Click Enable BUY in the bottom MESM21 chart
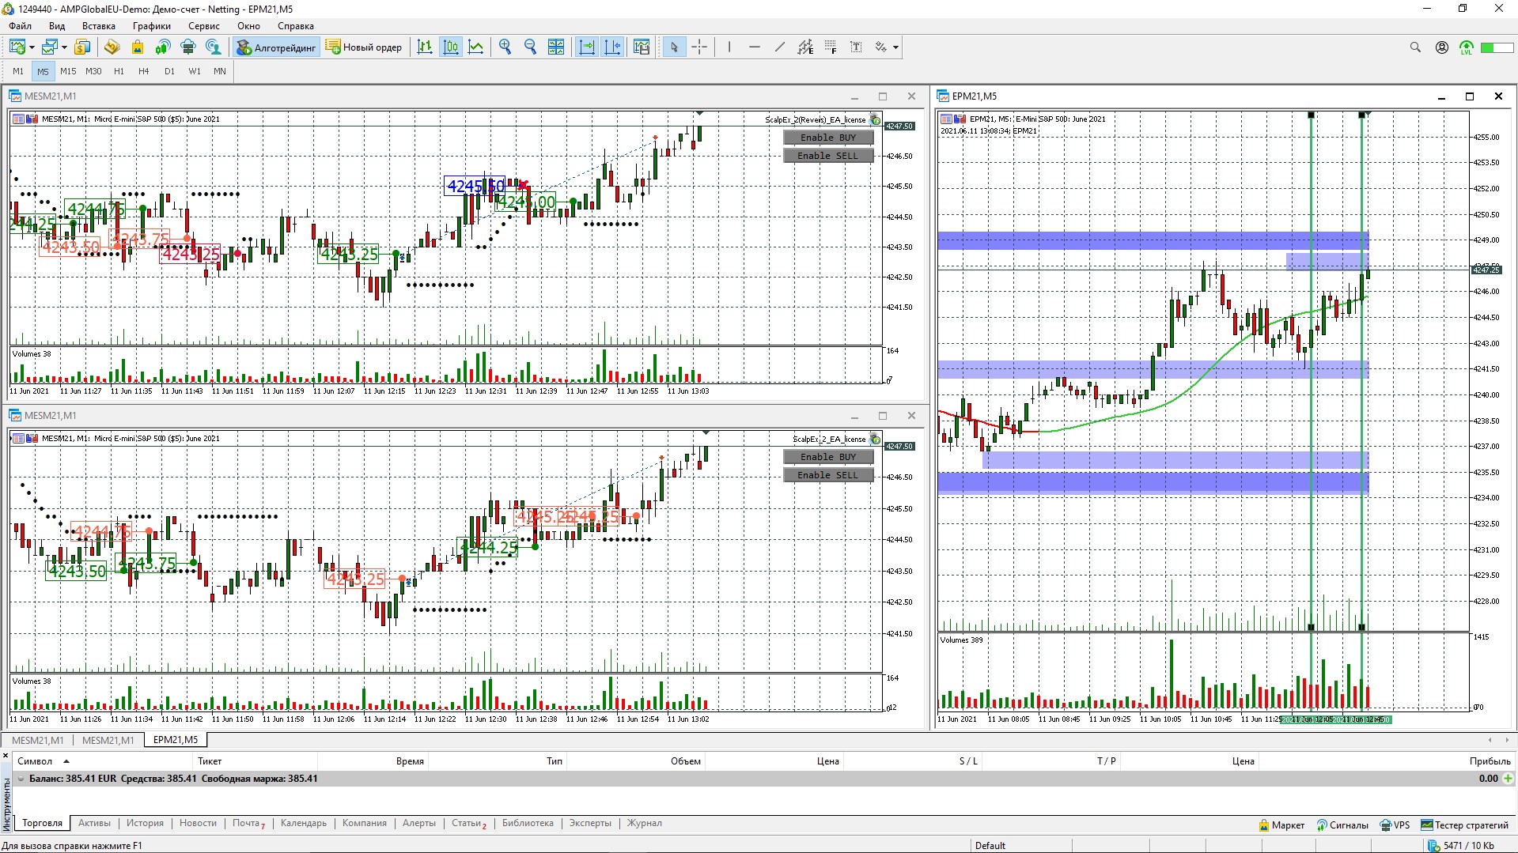 click(828, 457)
